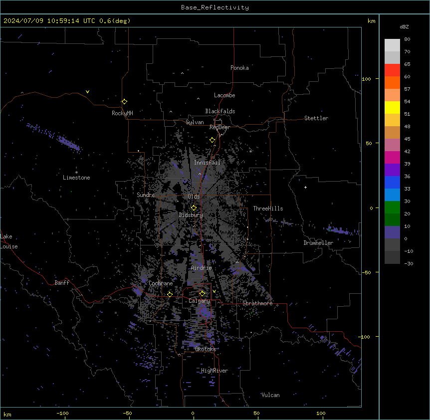The width and height of the screenshot is (430, 420).
Task: Click the Base_Reflectivity title
Action: coord(215,7)
